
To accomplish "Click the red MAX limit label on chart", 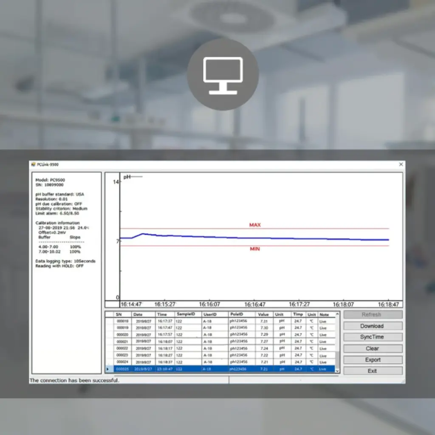I will pos(255,225).
